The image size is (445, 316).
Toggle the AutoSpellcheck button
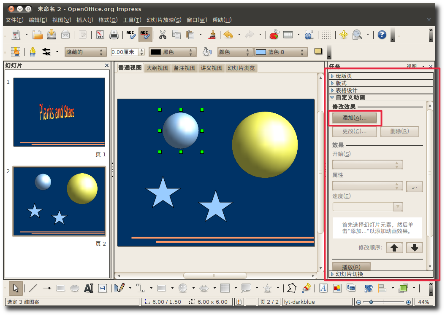145,35
